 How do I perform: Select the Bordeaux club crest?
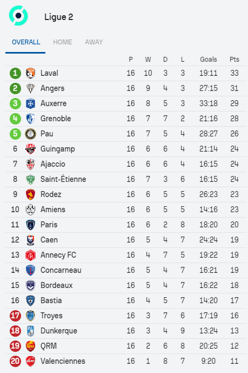point(30,285)
